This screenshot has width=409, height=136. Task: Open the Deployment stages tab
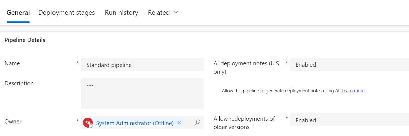66,13
